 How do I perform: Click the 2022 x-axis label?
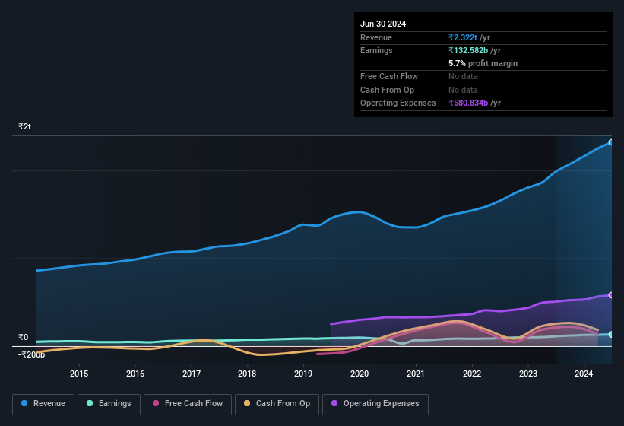tap(472, 374)
